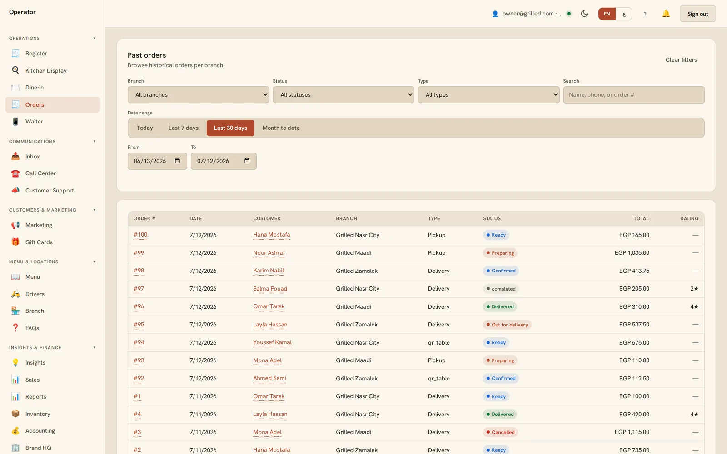Open the All types dropdown
This screenshot has width=727, height=454.
(489, 95)
